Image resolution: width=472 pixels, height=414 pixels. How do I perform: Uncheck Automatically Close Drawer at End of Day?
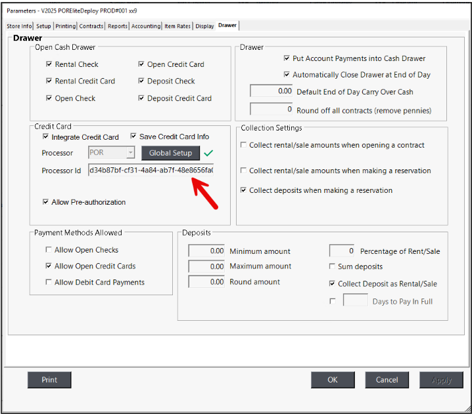287,75
